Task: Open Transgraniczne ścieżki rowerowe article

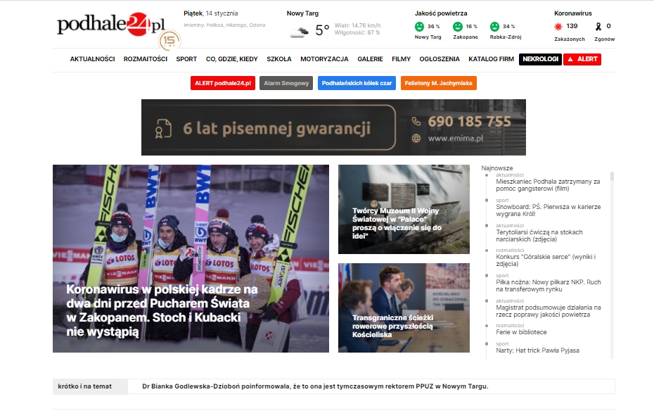Action: (x=404, y=308)
